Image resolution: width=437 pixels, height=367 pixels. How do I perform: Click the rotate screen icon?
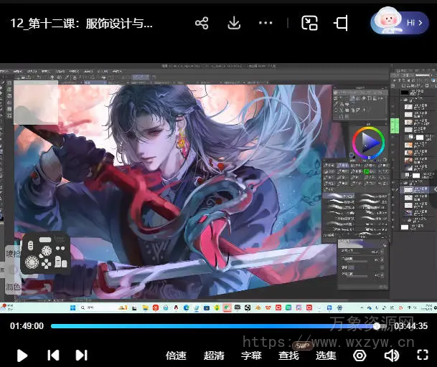coord(341,24)
